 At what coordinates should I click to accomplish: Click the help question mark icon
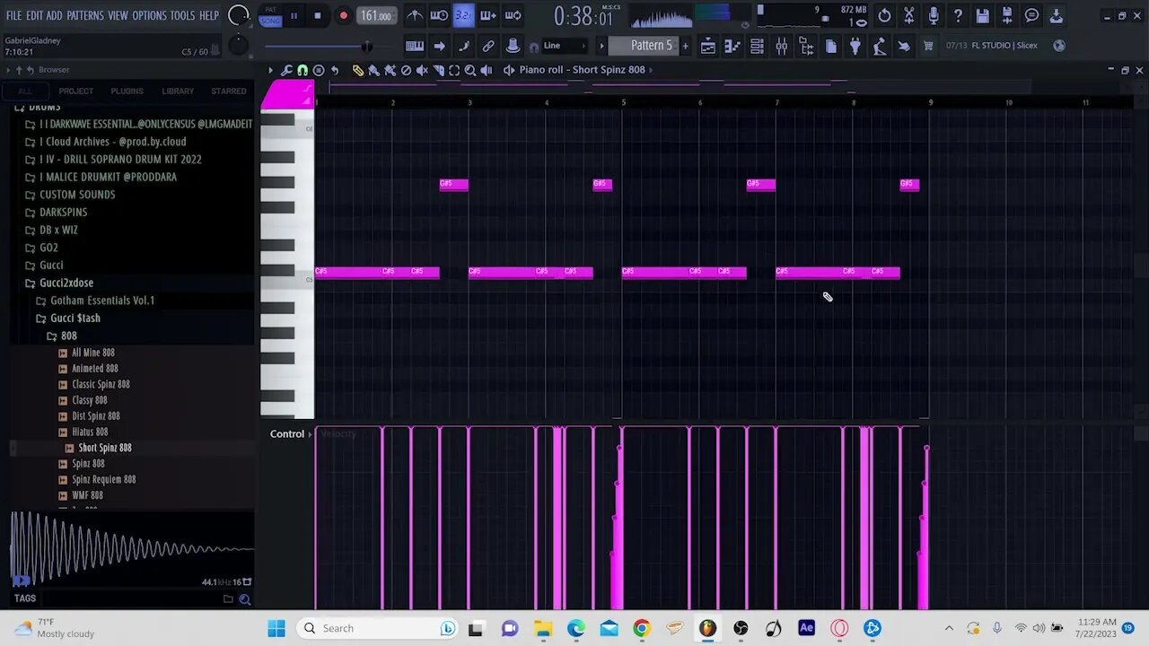[x=958, y=16]
